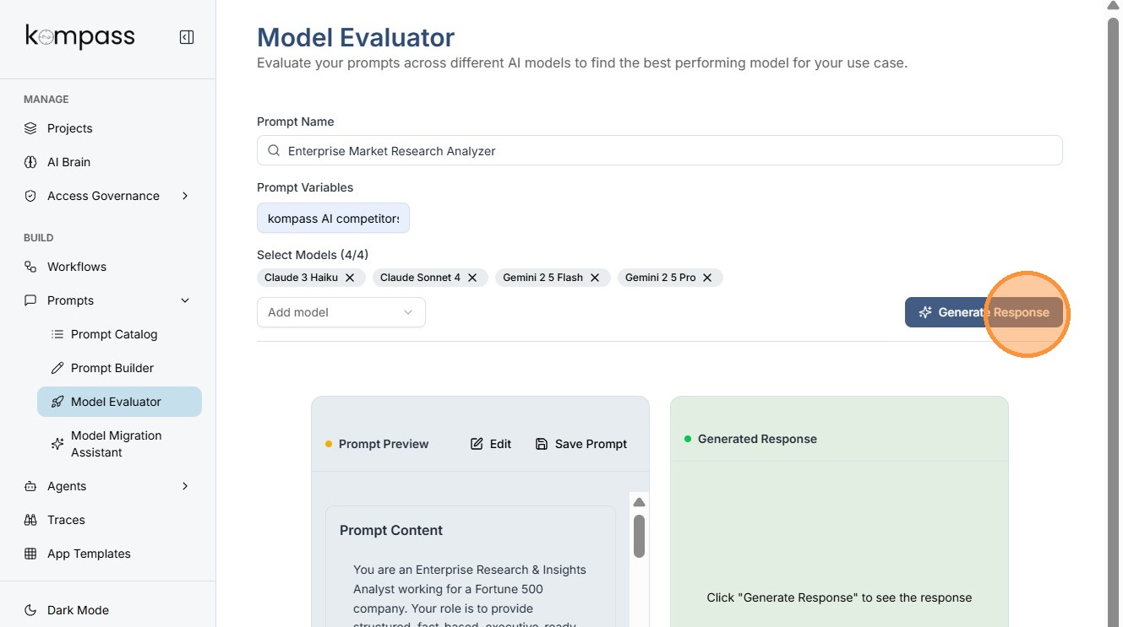Open the AI Brain section
1123x627 pixels.
(68, 162)
